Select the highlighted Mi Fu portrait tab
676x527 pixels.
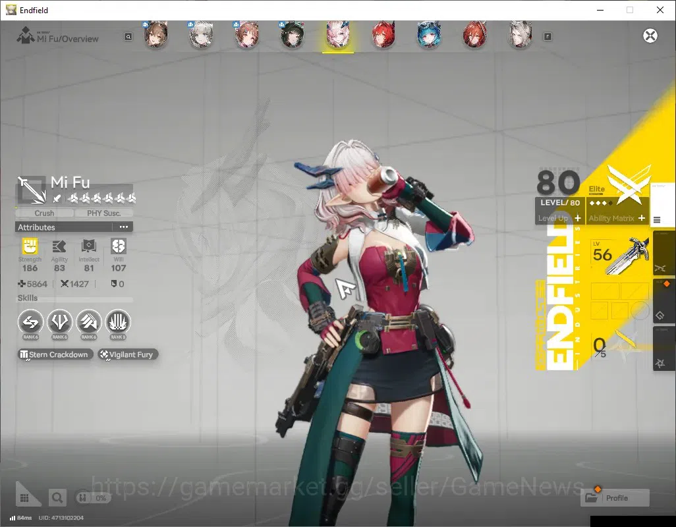click(x=338, y=35)
